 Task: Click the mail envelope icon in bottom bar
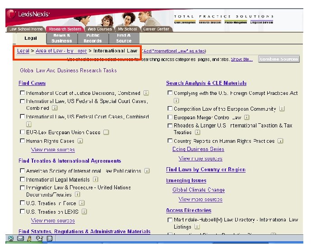20,239
